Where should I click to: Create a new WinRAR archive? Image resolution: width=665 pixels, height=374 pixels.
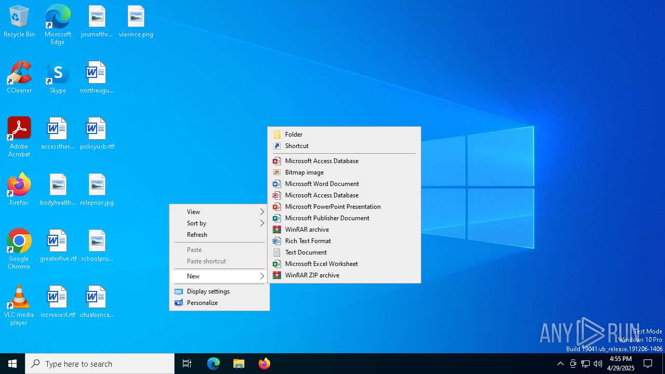click(x=344, y=229)
